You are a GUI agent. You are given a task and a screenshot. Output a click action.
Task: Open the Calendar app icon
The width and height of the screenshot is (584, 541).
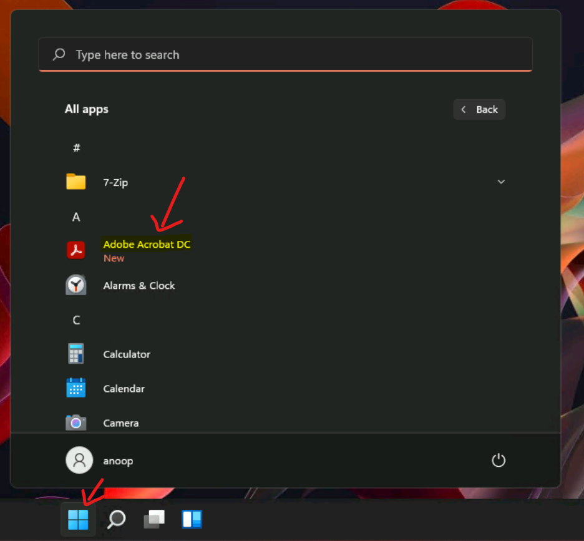click(75, 388)
